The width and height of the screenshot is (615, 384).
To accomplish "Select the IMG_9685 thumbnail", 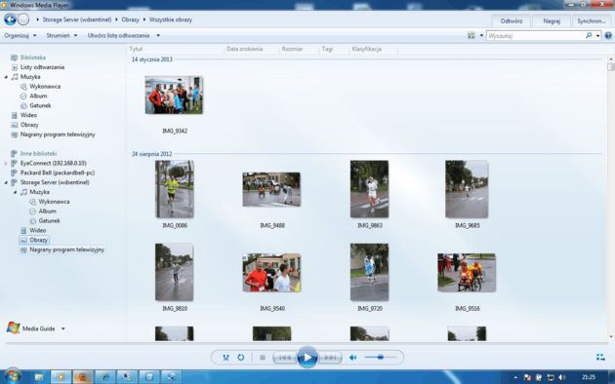I will [467, 189].
